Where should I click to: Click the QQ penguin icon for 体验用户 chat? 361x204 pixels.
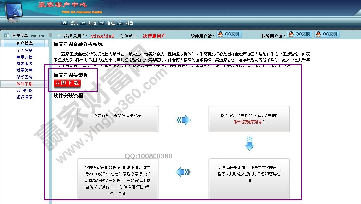click(x=290, y=34)
